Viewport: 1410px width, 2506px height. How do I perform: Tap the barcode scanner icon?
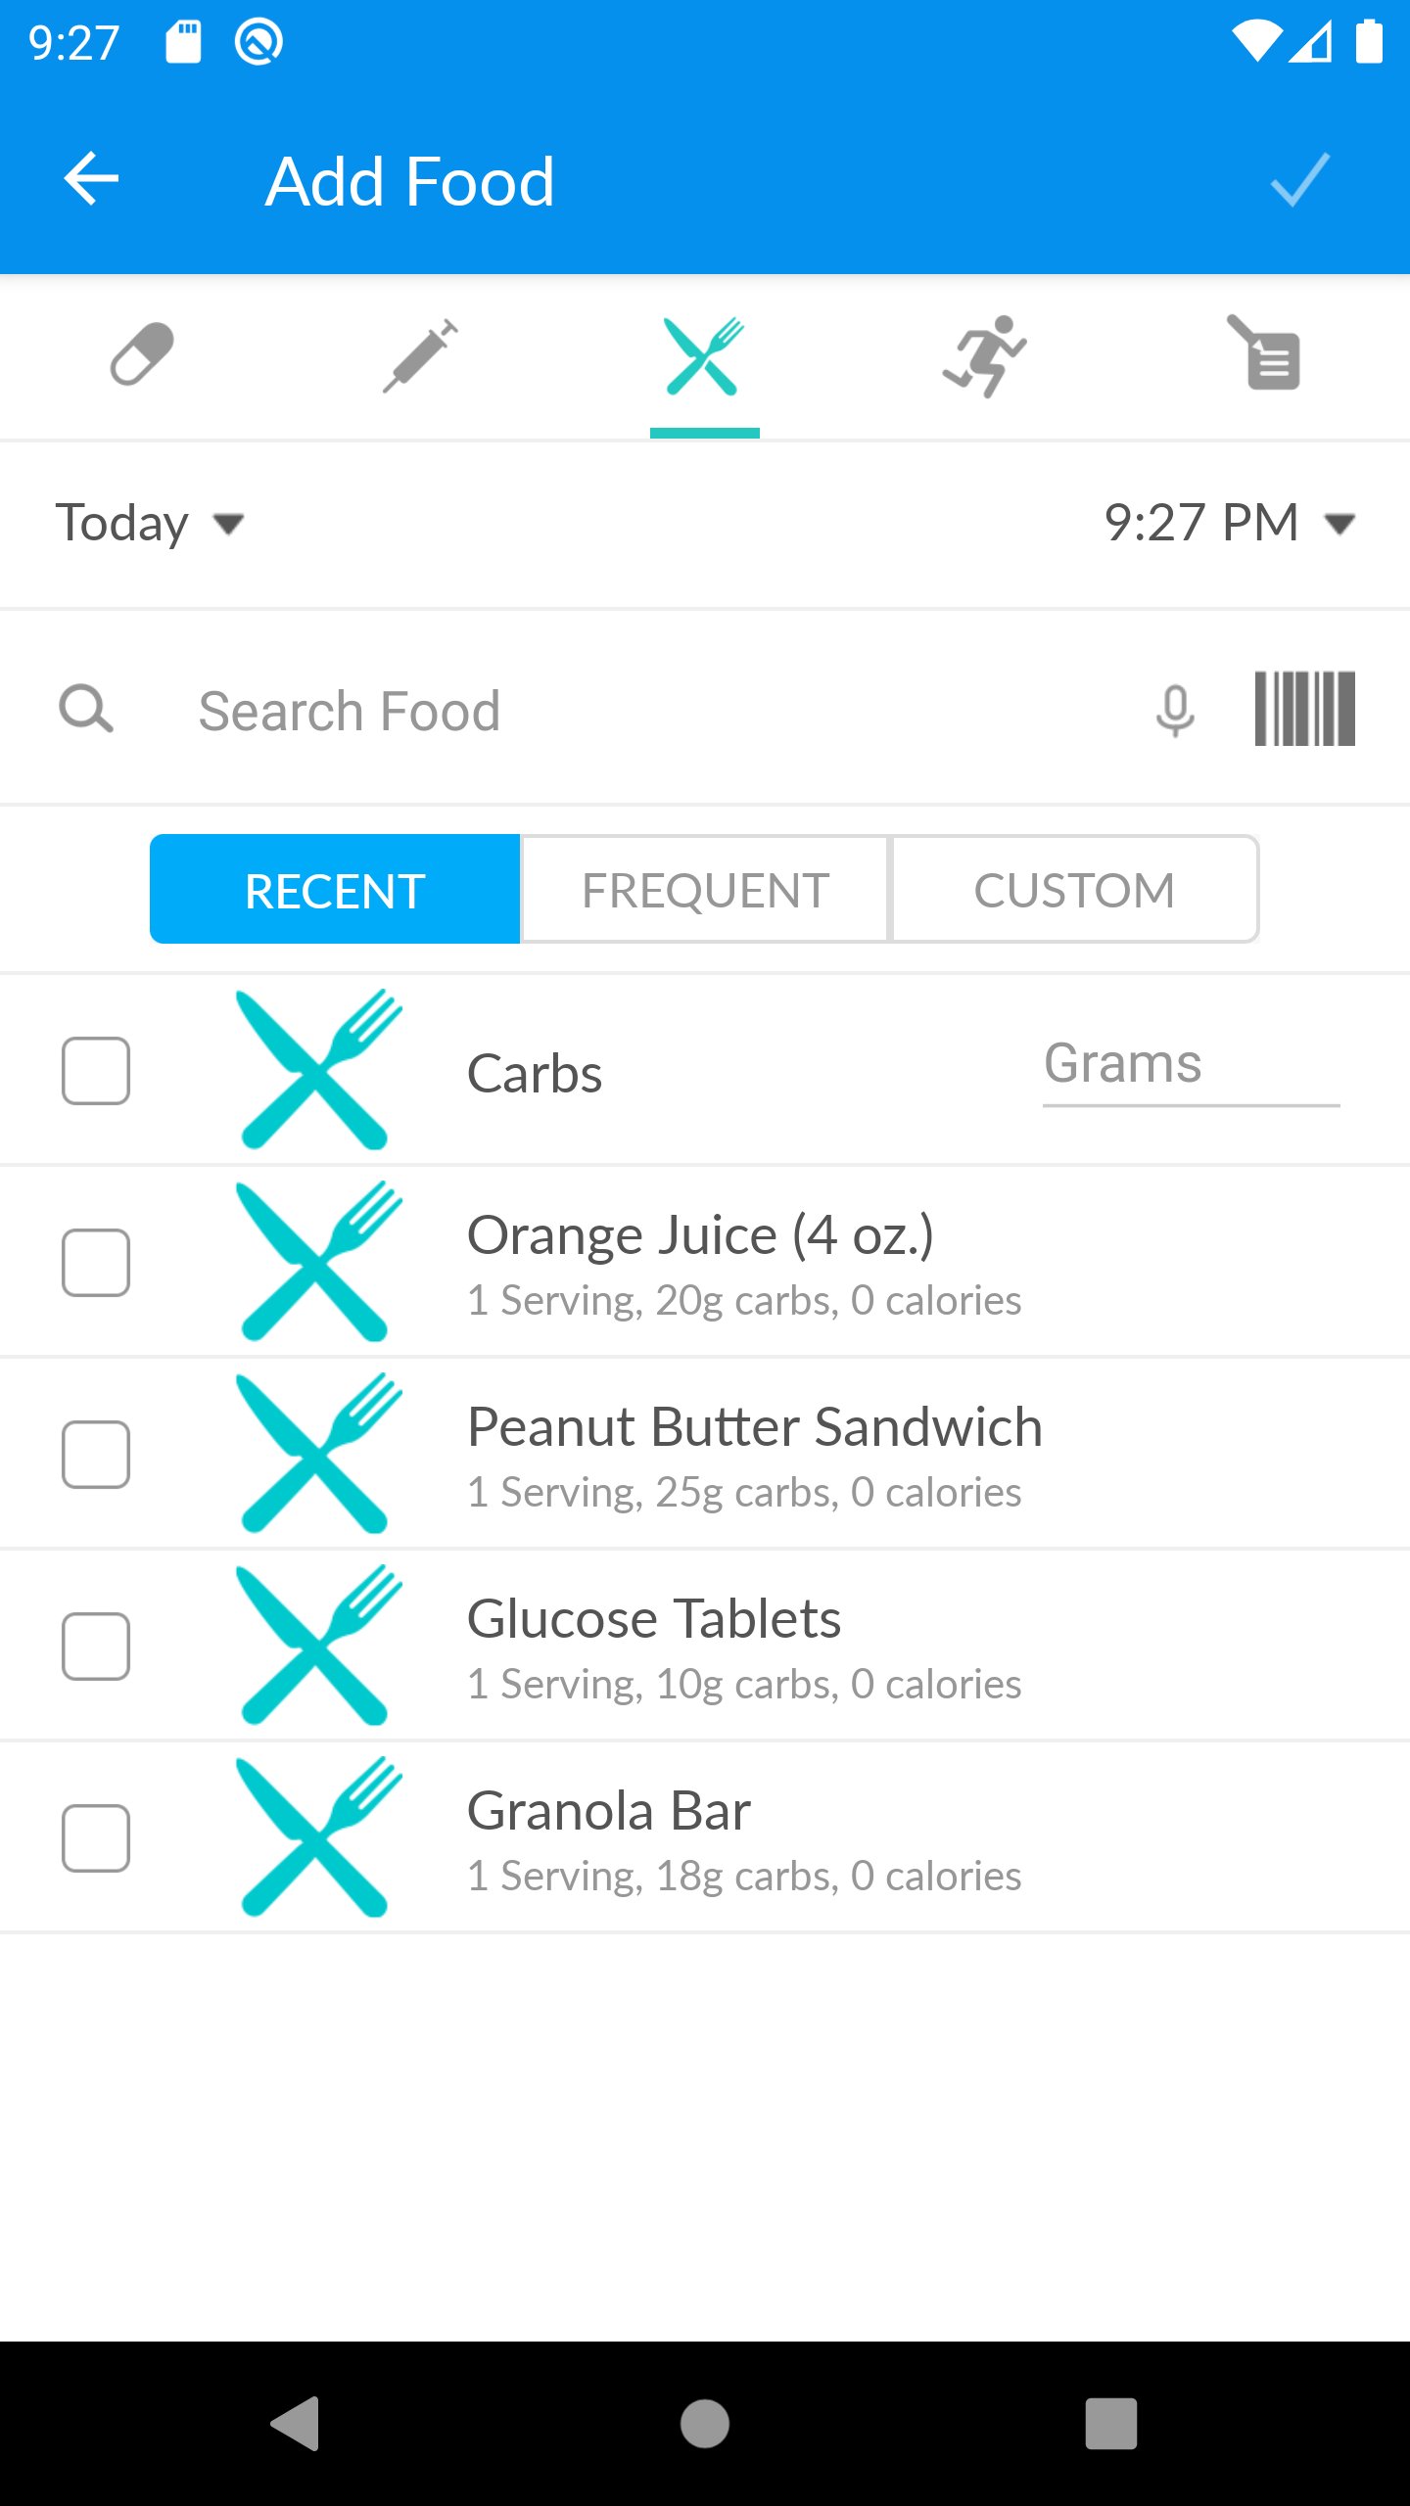click(x=1304, y=709)
